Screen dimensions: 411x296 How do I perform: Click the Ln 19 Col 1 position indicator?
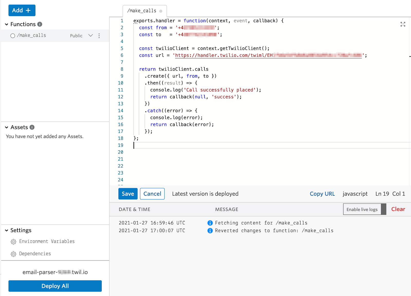(x=390, y=194)
